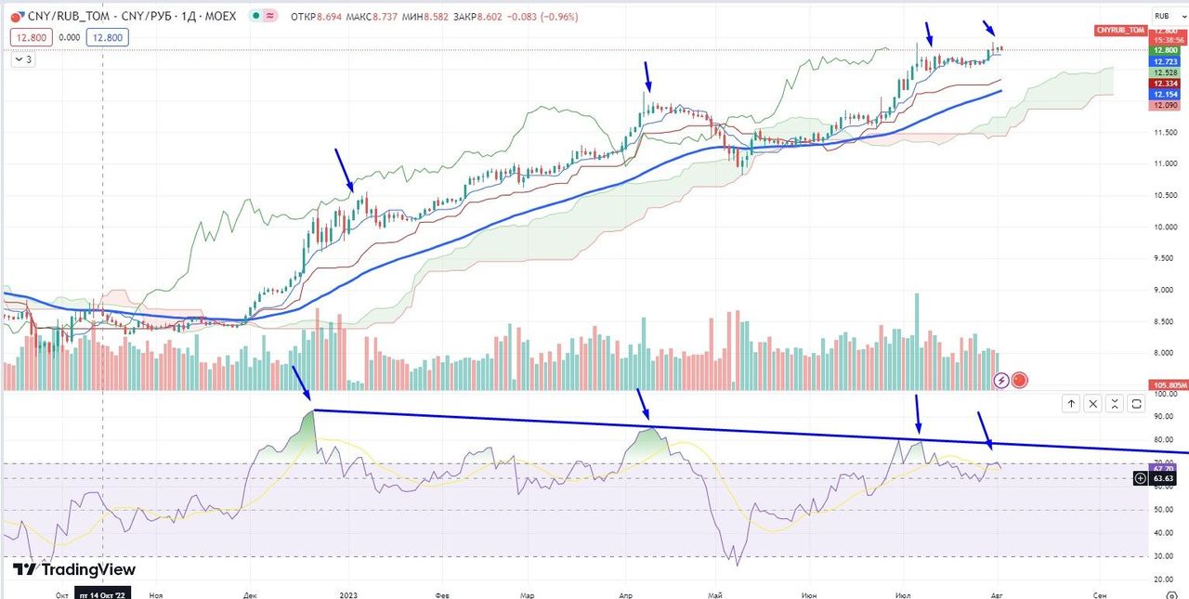The width and height of the screenshot is (1189, 599).
Task: Expand the collapsed indicators legend showing 3
Action: [x=22, y=59]
